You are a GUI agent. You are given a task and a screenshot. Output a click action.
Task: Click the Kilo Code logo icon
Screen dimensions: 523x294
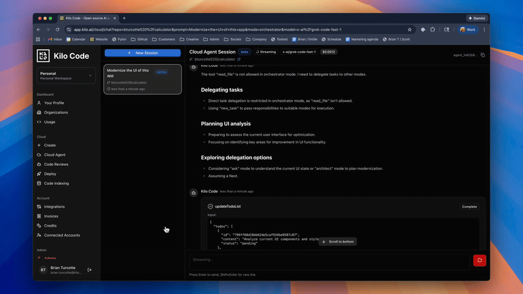tap(43, 56)
